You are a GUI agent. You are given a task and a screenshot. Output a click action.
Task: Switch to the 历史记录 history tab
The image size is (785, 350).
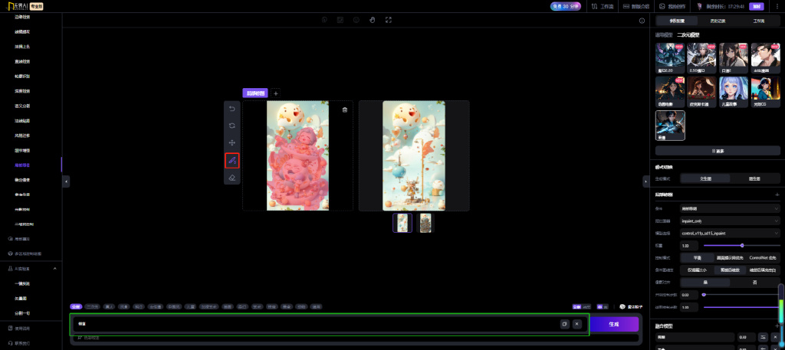pyautogui.click(x=718, y=21)
